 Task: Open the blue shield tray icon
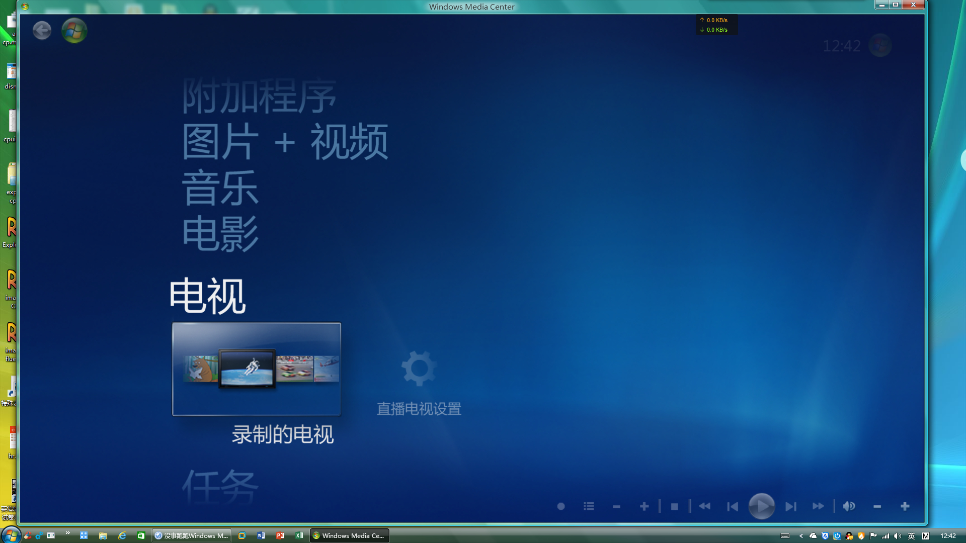click(825, 536)
